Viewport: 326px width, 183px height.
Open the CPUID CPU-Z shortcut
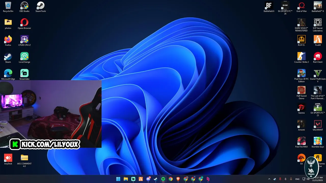tap(24, 41)
